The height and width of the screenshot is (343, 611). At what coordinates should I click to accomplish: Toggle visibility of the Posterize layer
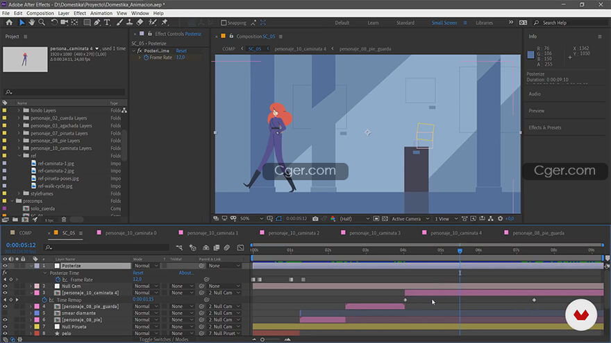coord(5,265)
